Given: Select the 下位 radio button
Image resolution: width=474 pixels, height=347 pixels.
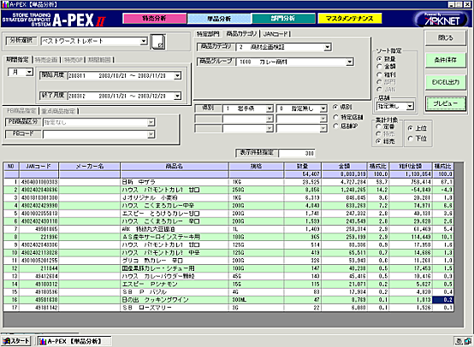Looking at the screenshot, I should pos(410,138).
